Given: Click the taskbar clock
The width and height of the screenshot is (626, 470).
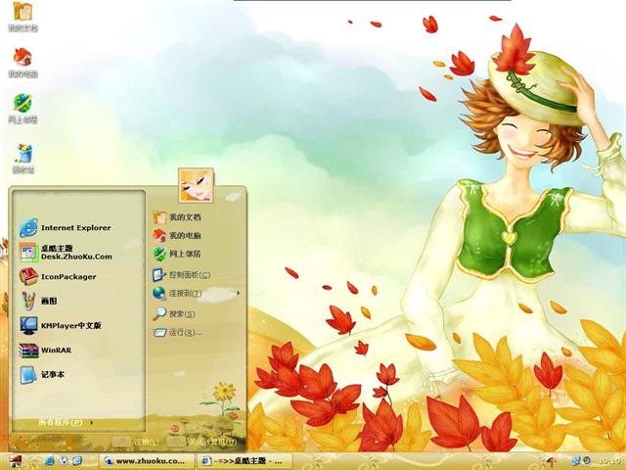Looking at the screenshot, I should click(x=609, y=461).
